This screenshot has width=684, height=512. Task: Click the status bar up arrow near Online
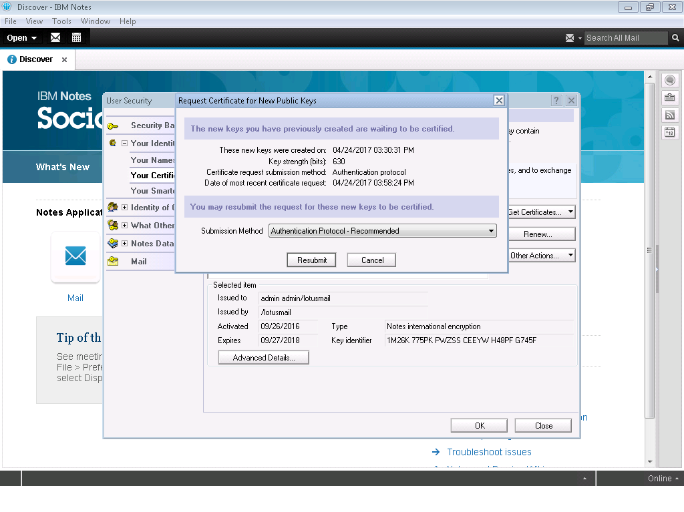[584, 479]
